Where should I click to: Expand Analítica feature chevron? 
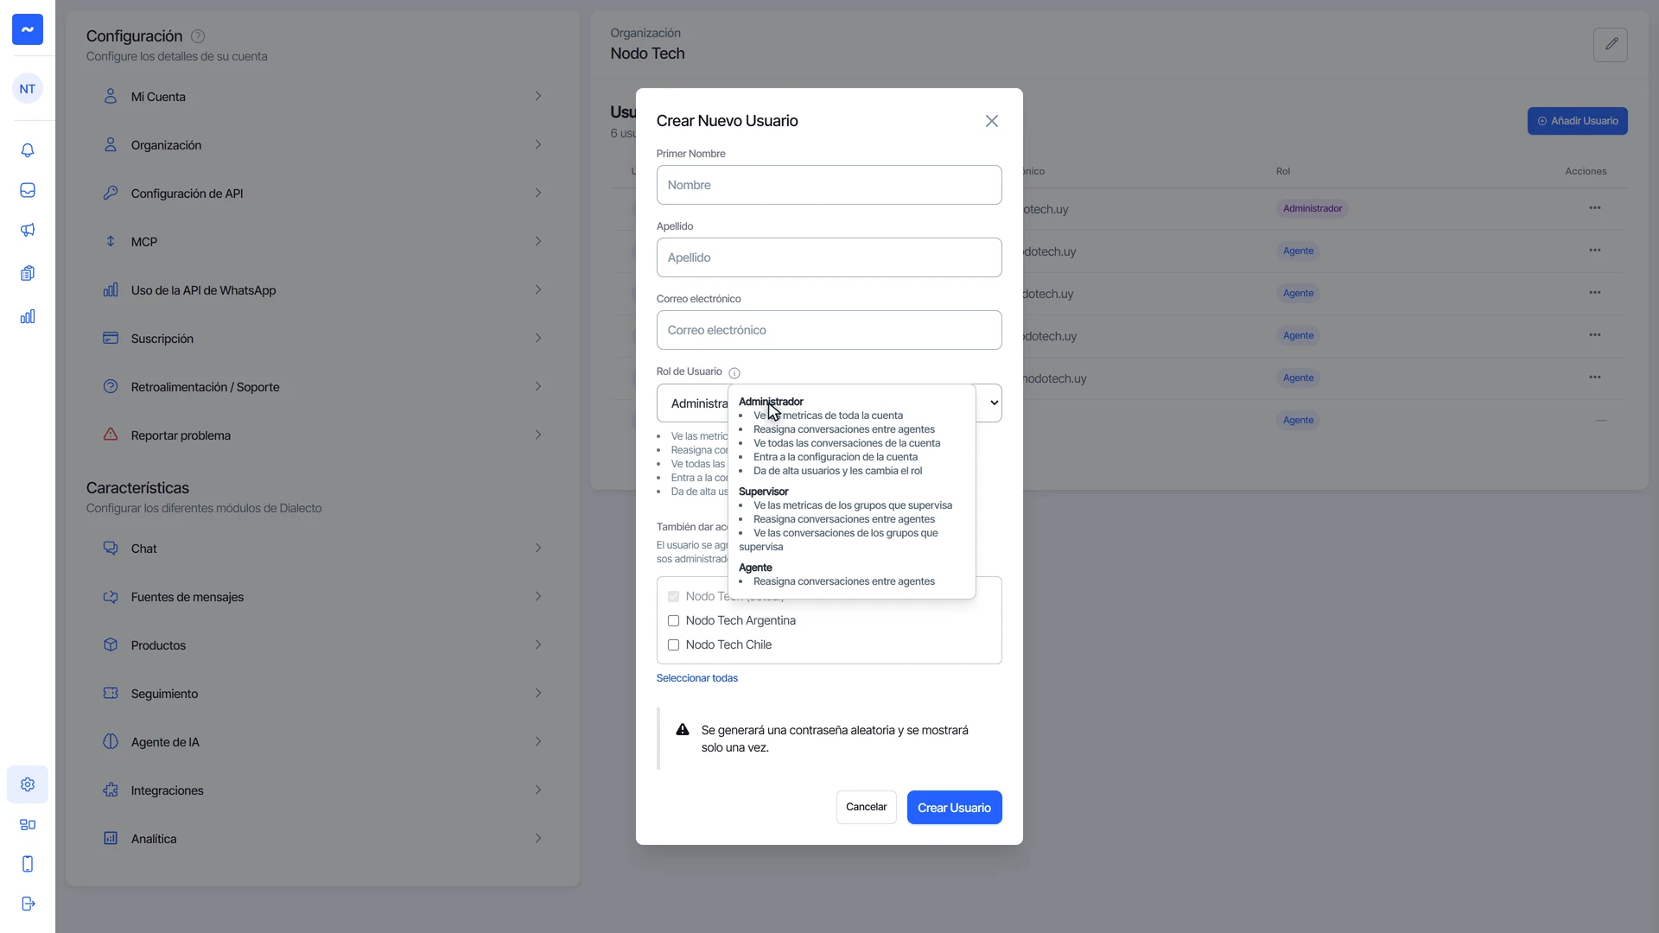click(x=537, y=839)
